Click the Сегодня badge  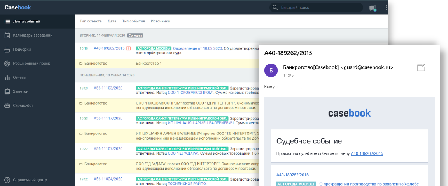pos(135,36)
